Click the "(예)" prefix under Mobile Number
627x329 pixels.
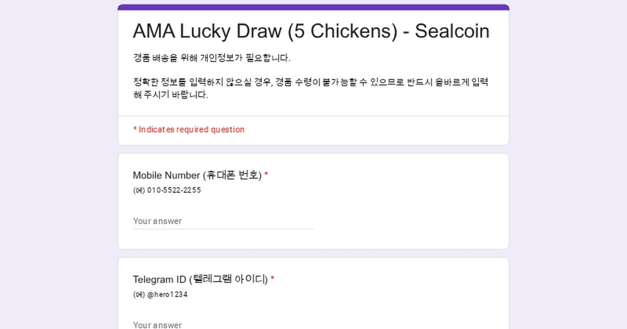[x=139, y=190]
